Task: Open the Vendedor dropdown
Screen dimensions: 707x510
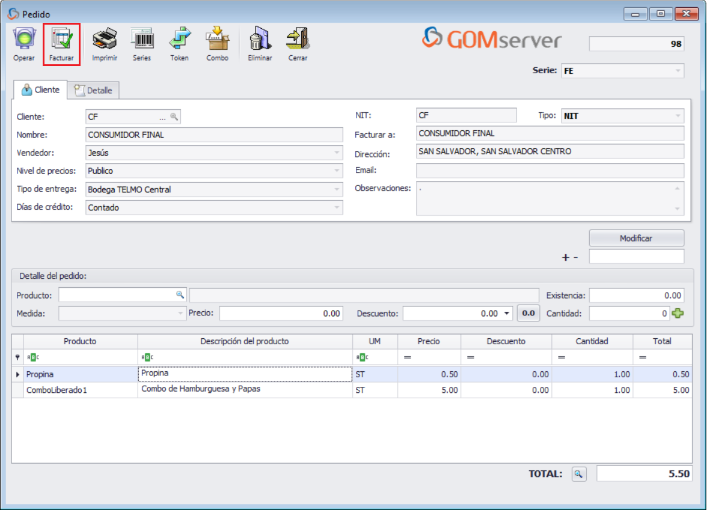Action: (338, 153)
